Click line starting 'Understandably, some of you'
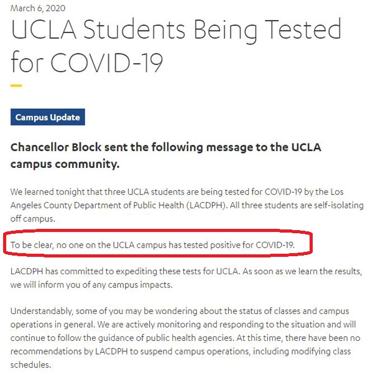The height and width of the screenshot is (375, 373). pyautogui.click(x=180, y=311)
